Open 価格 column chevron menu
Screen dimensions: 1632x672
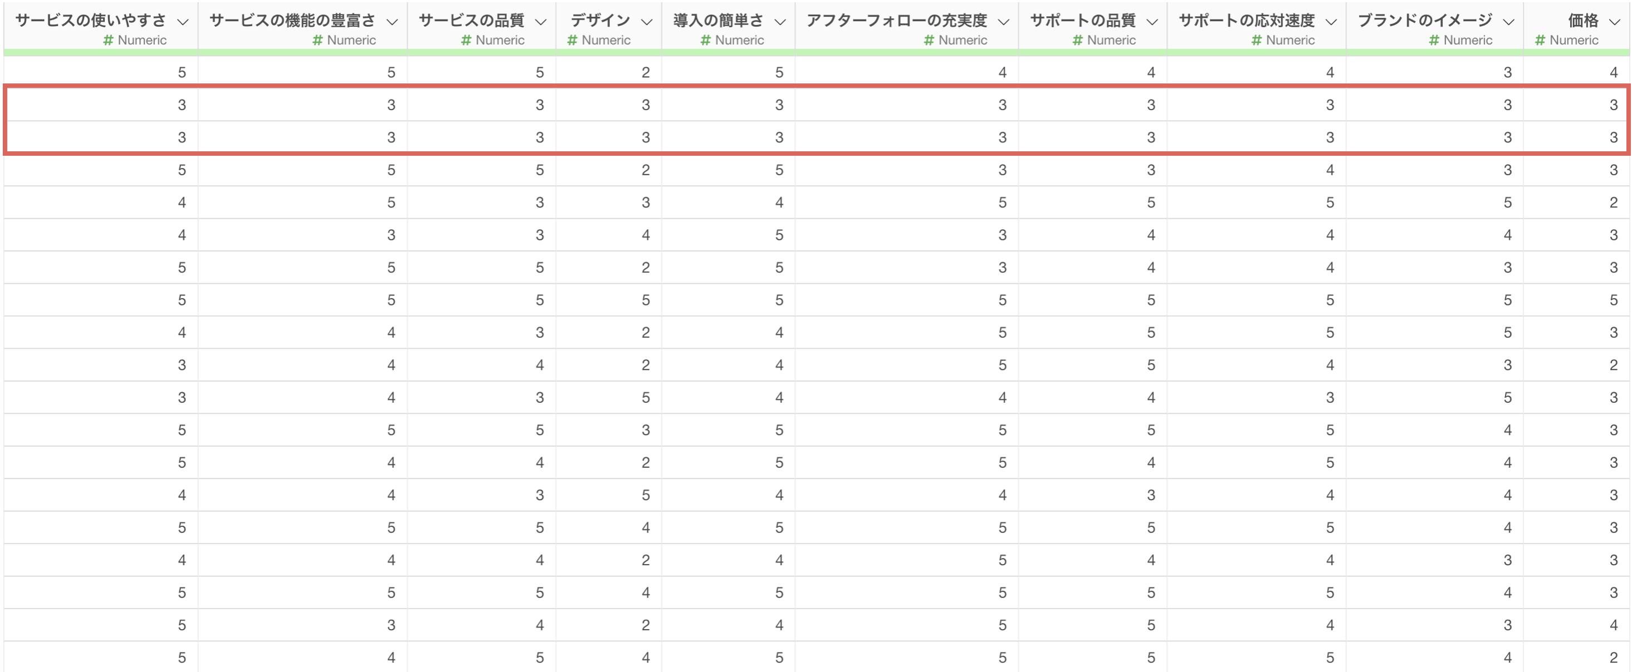pos(1614,22)
